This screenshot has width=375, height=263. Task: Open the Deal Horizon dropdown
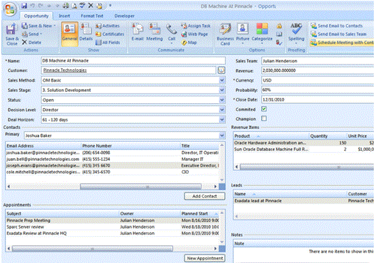point(222,119)
